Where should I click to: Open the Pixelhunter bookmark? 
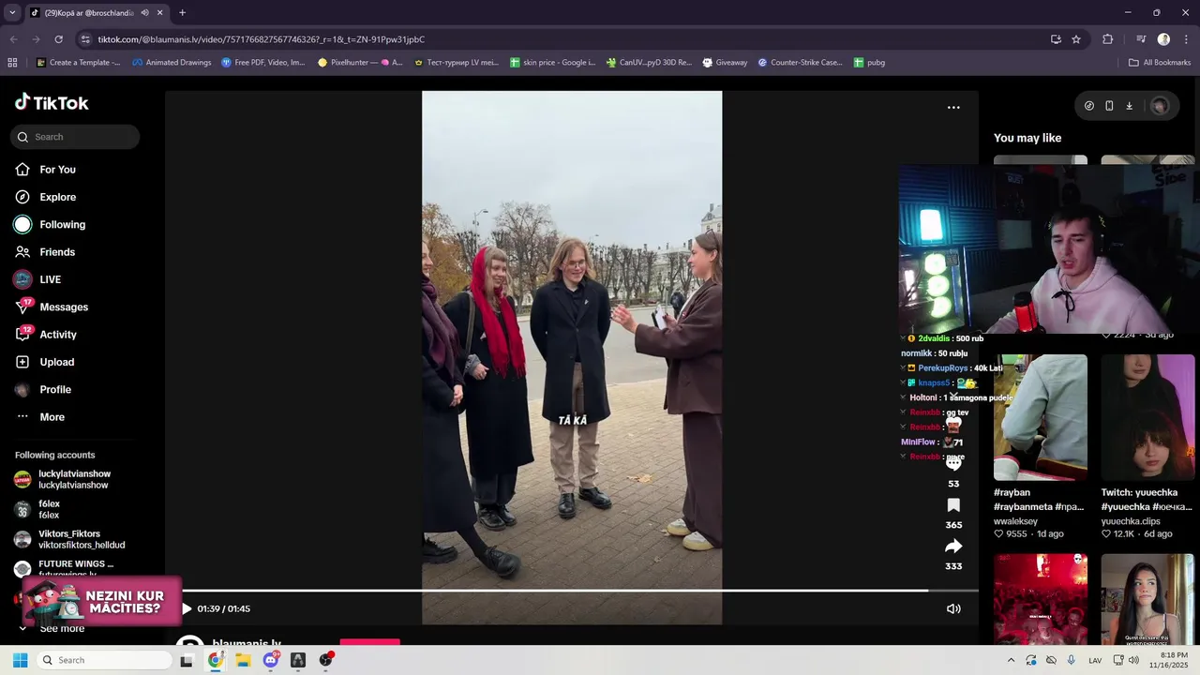tap(360, 63)
